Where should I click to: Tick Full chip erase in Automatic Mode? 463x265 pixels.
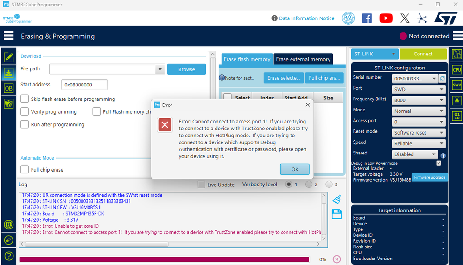click(25, 169)
